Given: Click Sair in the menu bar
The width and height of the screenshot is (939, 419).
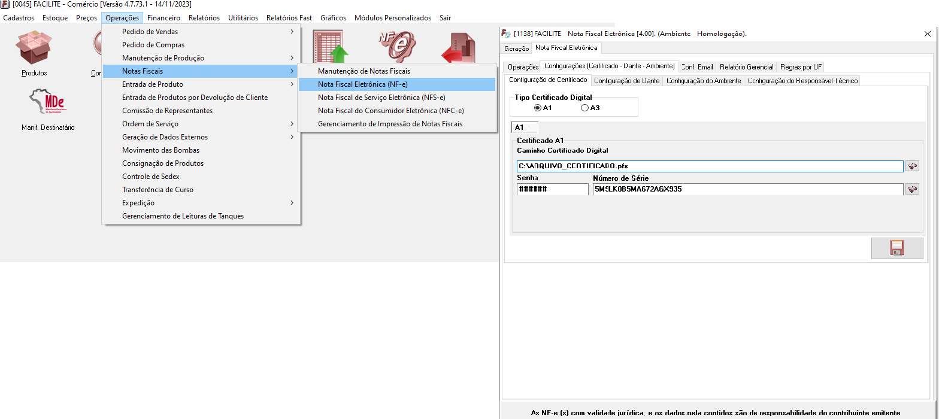Looking at the screenshot, I should tap(446, 18).
